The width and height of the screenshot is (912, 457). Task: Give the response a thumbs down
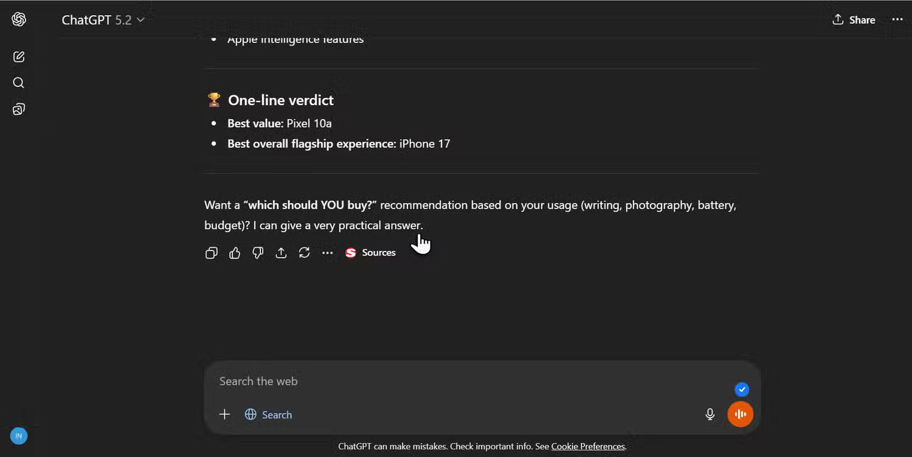point(258,253)
